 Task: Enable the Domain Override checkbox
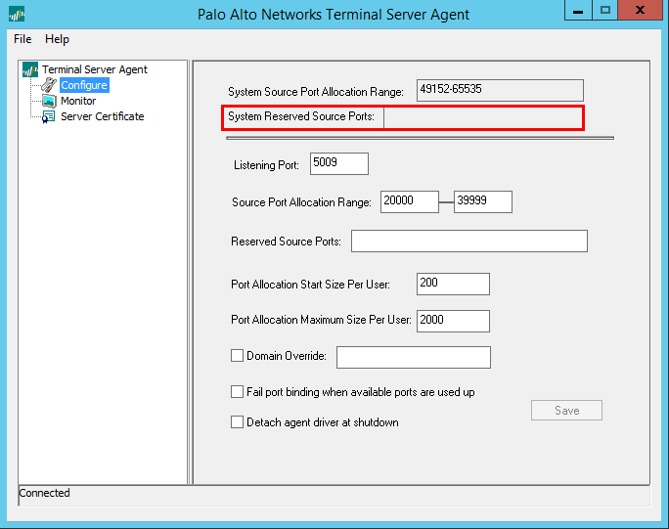[x=237, y=355]
